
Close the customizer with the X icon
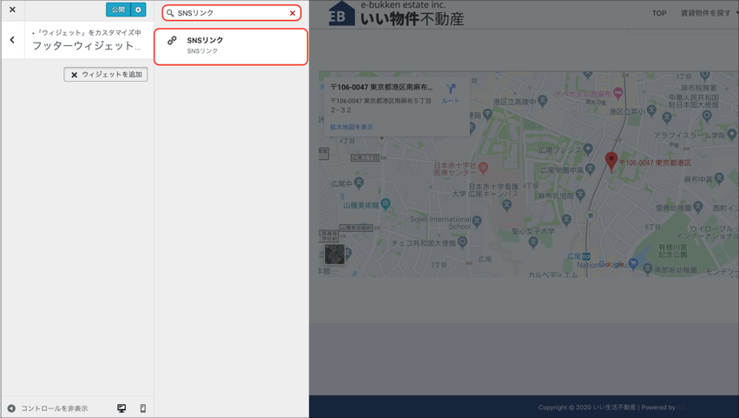tap(12, 10)
